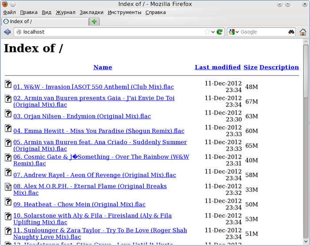Open the Файл menu
310x246 pixels.
coord(9,12)
